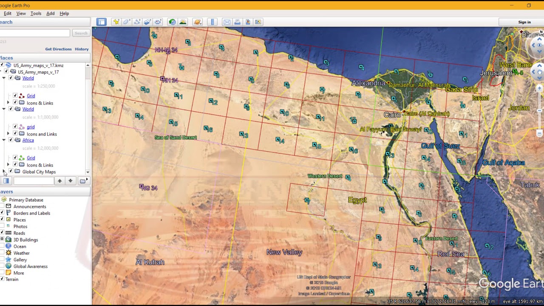Open the Tools menu
Viewport: 544px width, 306px height.
coord(36,14)
